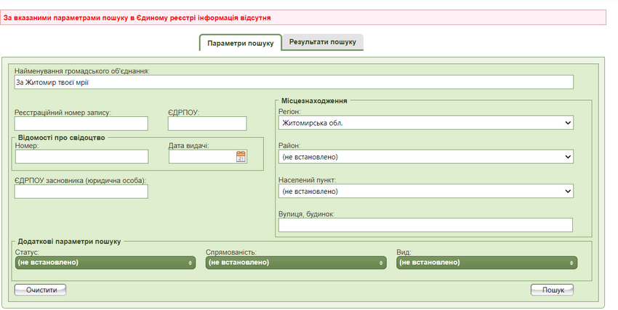618x310 pixels.
Task: Select the Параметри пошуку tab
Action: click(x=240, y=43)
